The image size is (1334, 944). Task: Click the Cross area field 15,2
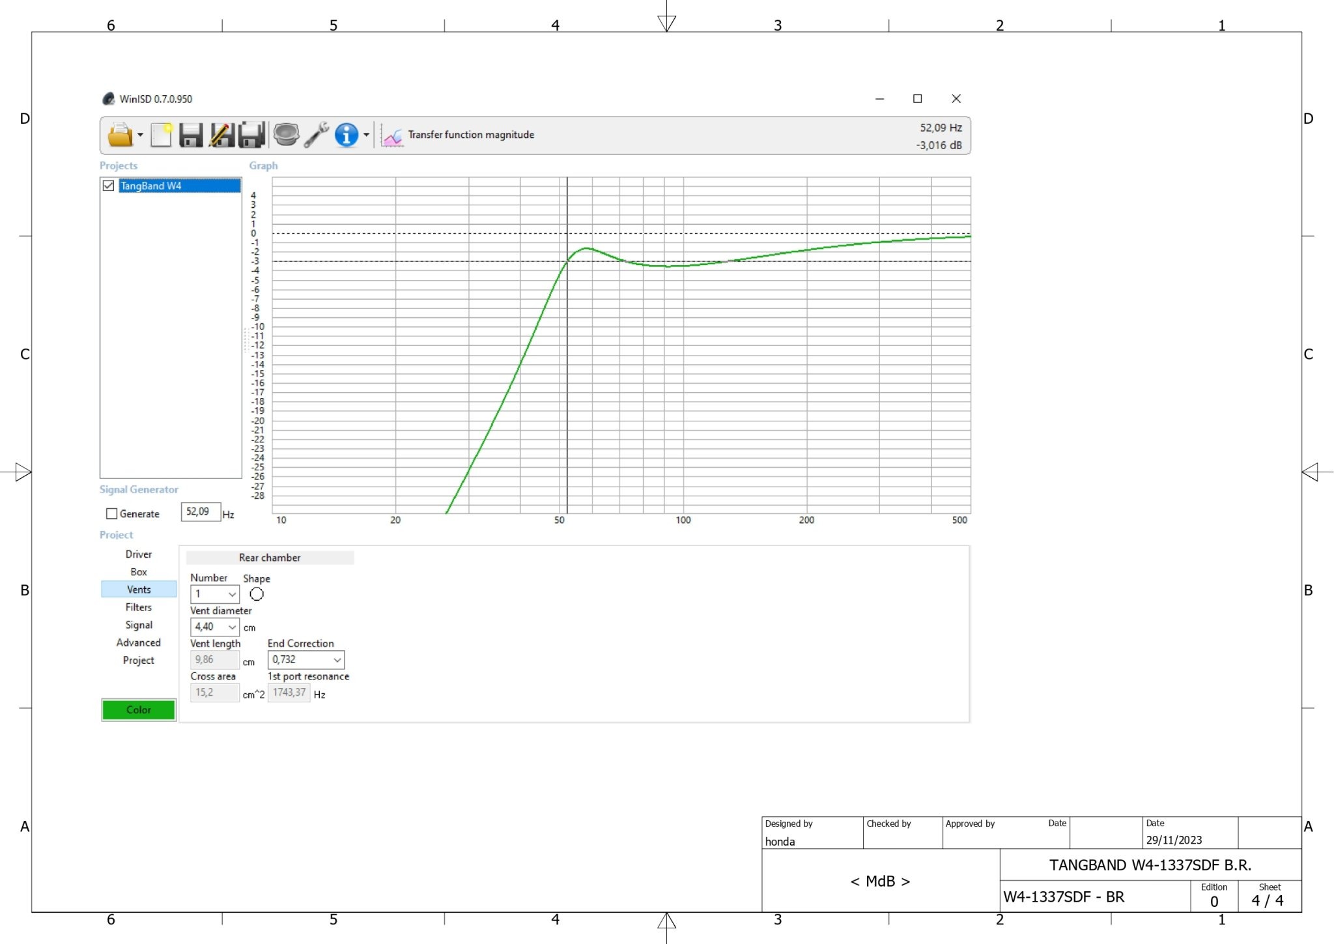(x=215, y=693)
